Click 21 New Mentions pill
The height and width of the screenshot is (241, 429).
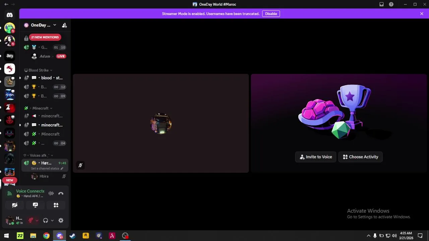[x=45, y=37]
